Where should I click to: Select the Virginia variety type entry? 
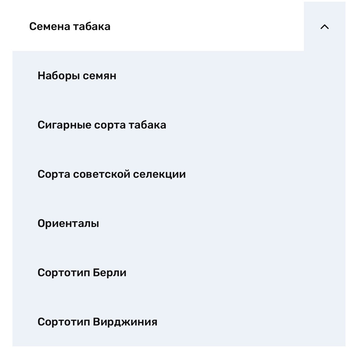click(97, 322)
